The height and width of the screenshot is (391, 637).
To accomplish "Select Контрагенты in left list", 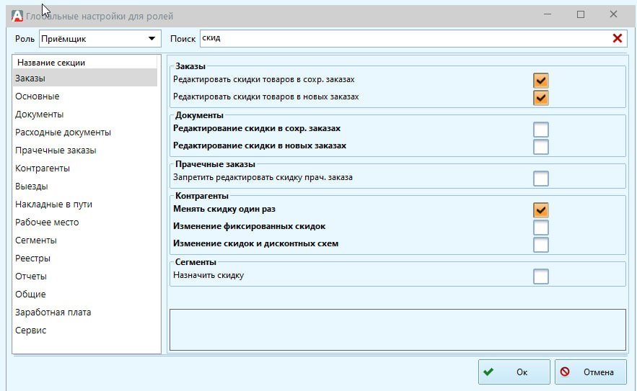I will (x=85, y=168).
